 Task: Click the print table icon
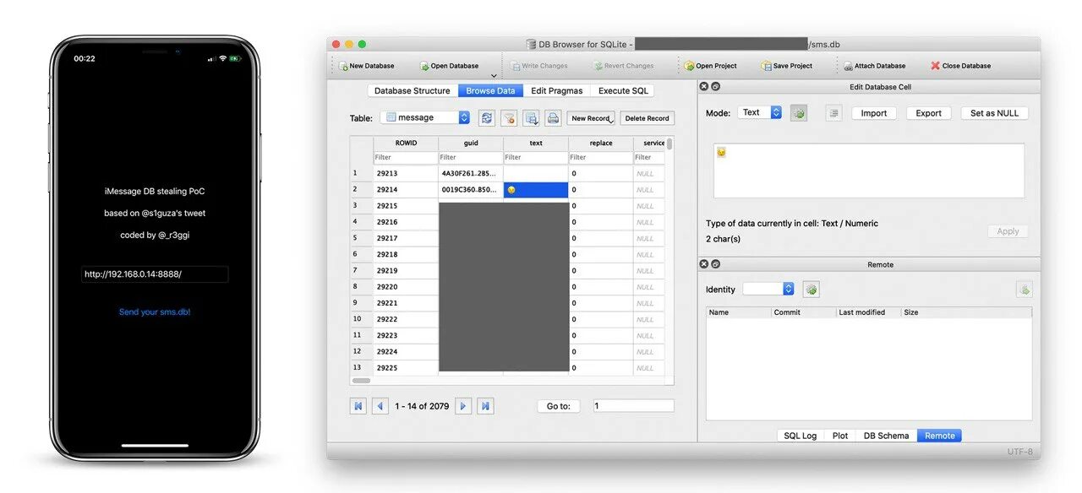click(552, 118)
